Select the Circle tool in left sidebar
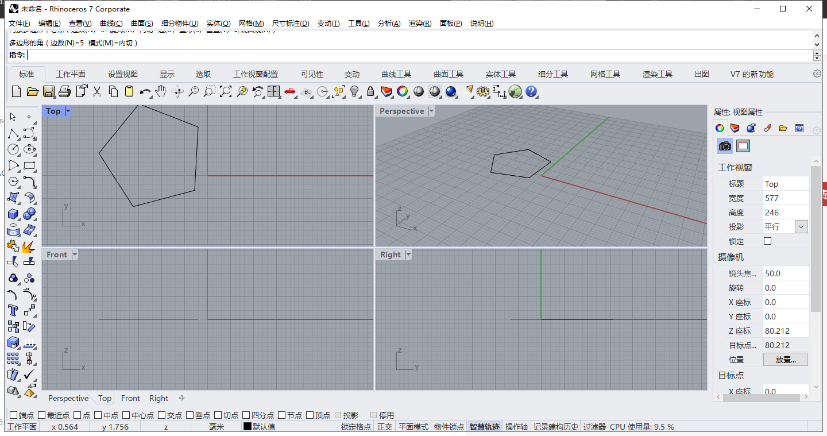 (13, 149)
